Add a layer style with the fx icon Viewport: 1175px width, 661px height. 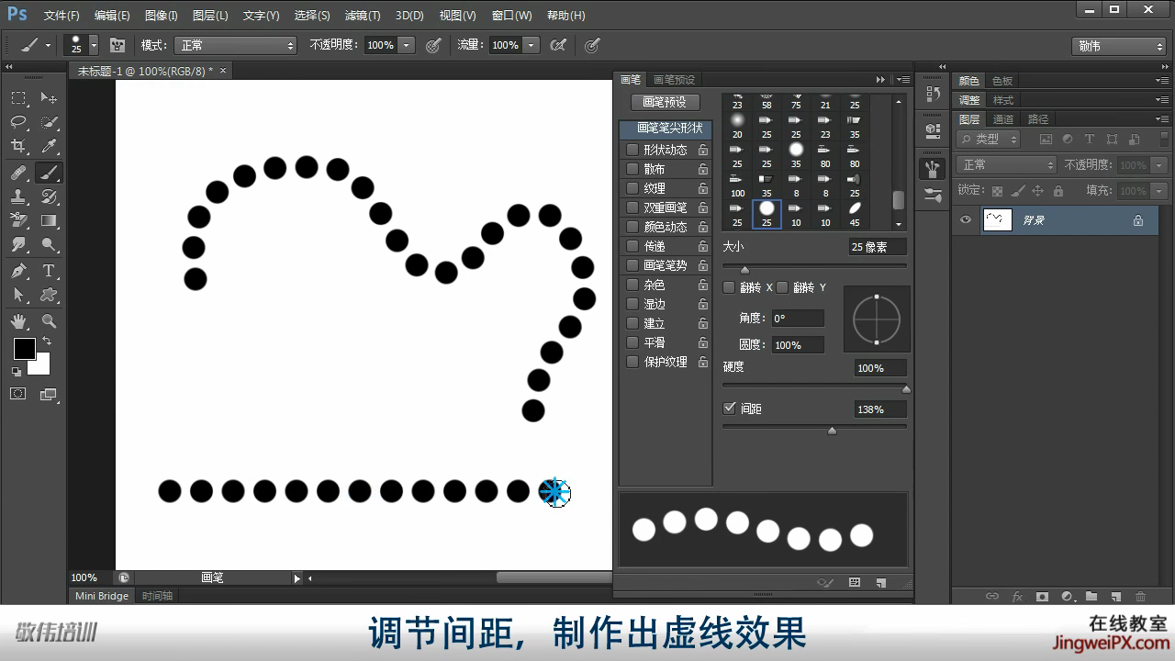point(1017,596)
